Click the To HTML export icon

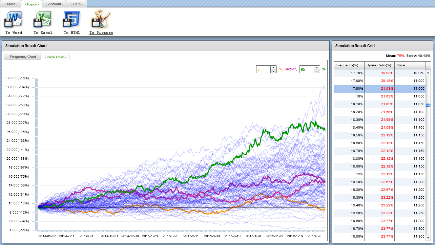click(71, 19)
